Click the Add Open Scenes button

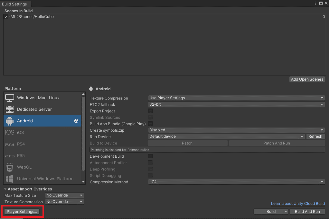pyautogui.click(x=307, y=79)
